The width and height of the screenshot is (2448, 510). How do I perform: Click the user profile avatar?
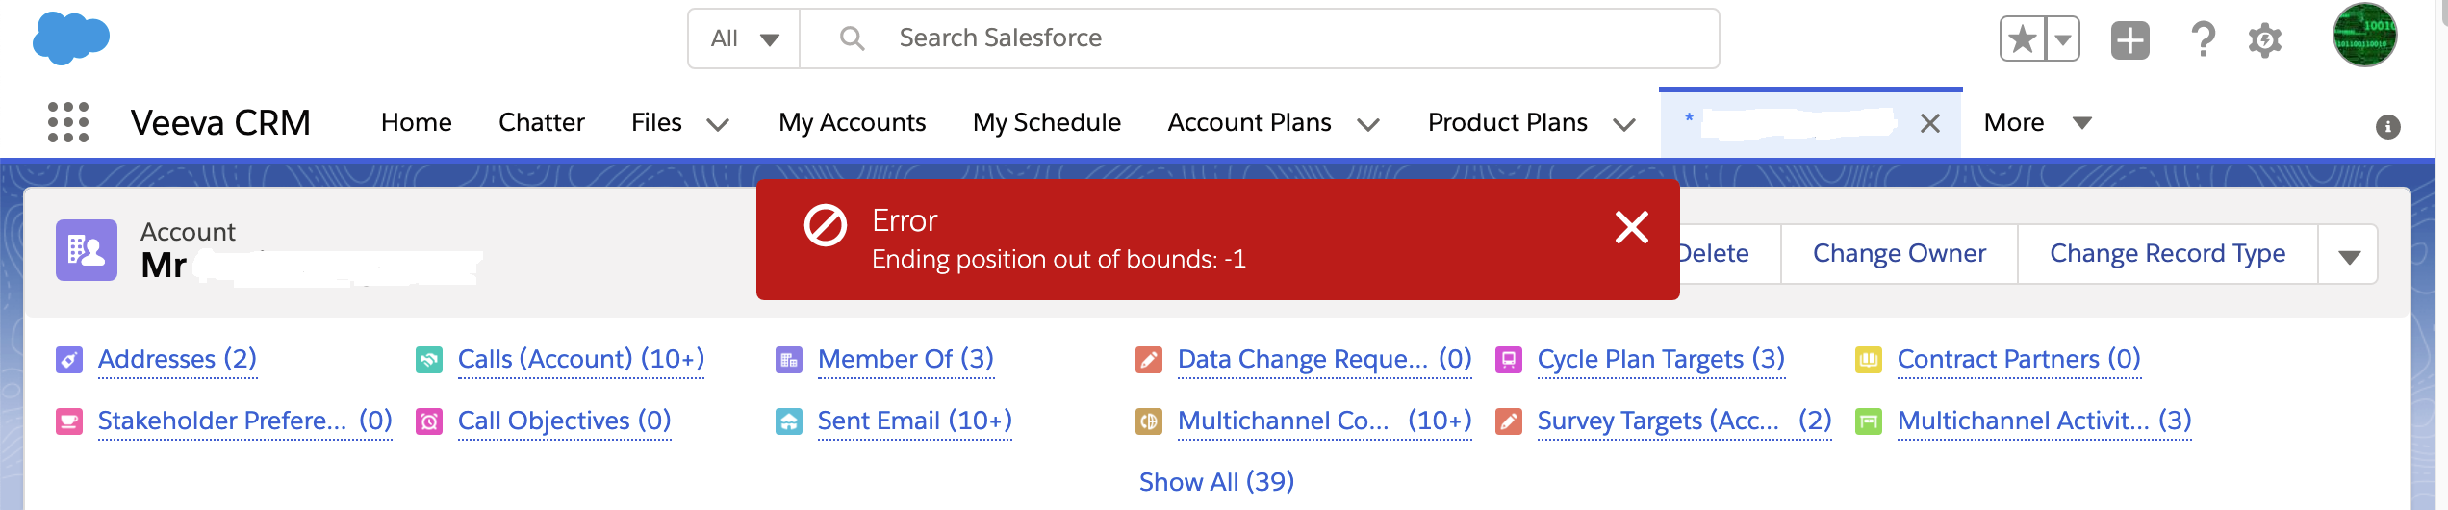(2364, 36)
